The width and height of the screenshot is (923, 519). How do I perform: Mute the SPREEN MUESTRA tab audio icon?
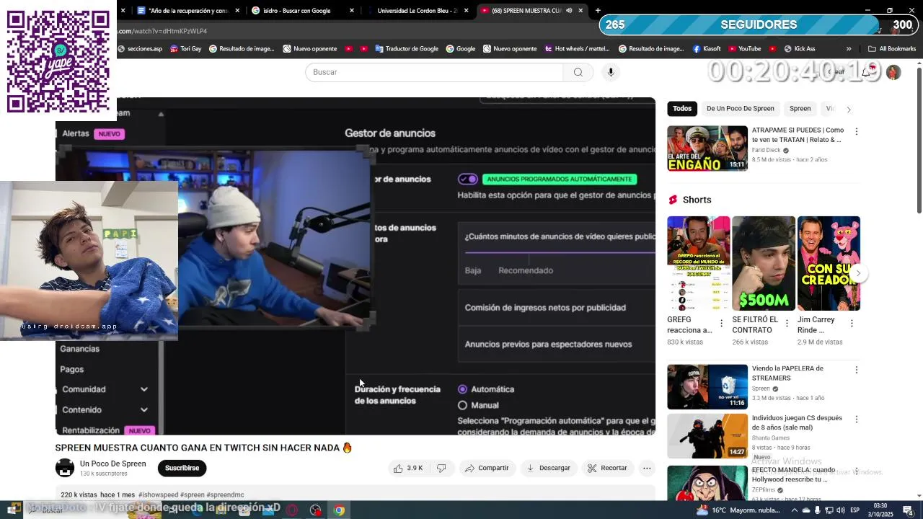569,11
